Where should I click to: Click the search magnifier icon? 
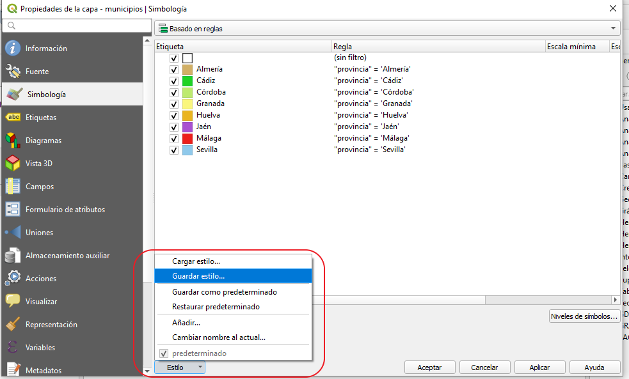pos(12,26)
